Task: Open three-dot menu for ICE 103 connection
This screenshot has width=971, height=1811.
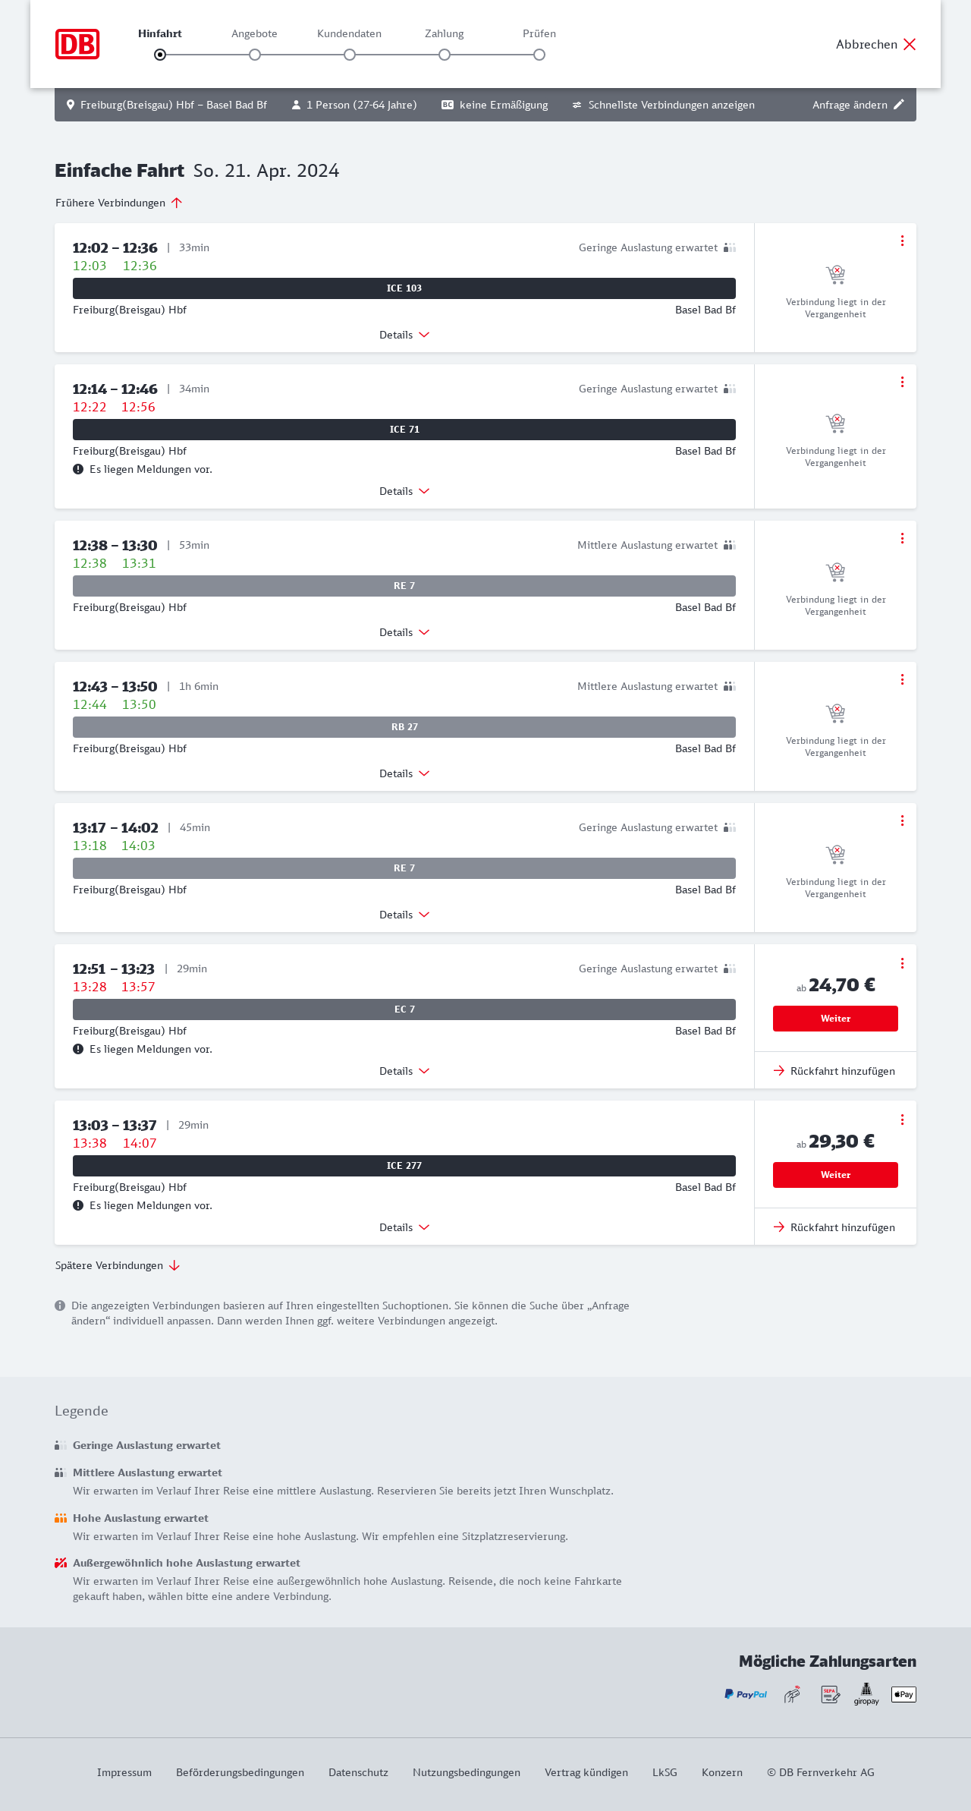Action: pyautogui.click(x=902, y=241)
